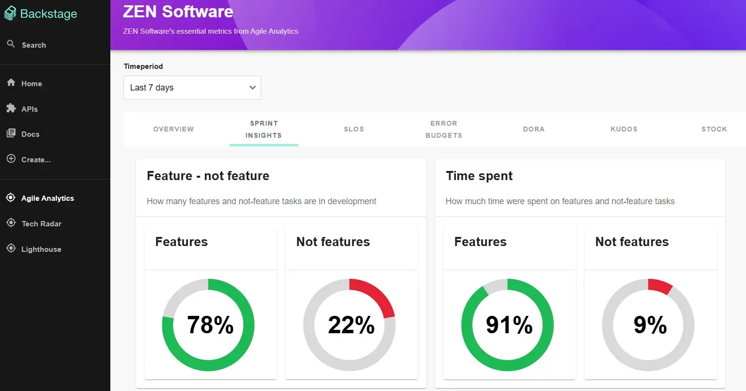The image size is (746, 391).
Task: Click the 9% Not features time donut
Action: click(648, 325)
